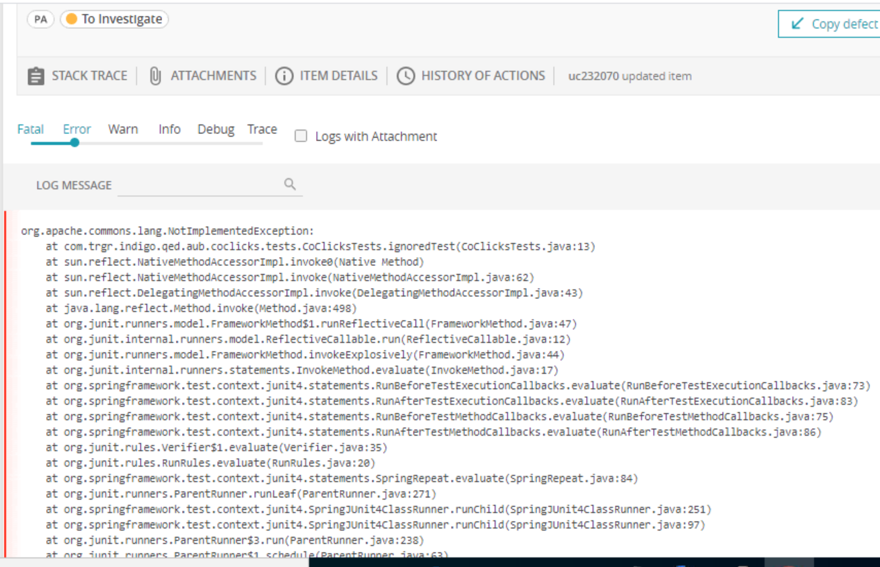Click the Verifier$1.evaluate stack line

point(216,447)
